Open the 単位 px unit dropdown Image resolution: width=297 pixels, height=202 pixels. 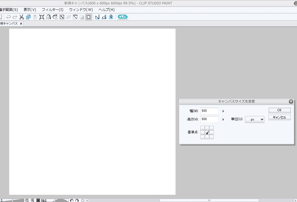pos(254,120)
